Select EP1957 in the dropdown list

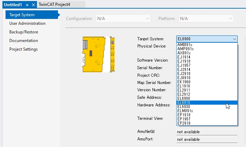[x=207, y=119]
